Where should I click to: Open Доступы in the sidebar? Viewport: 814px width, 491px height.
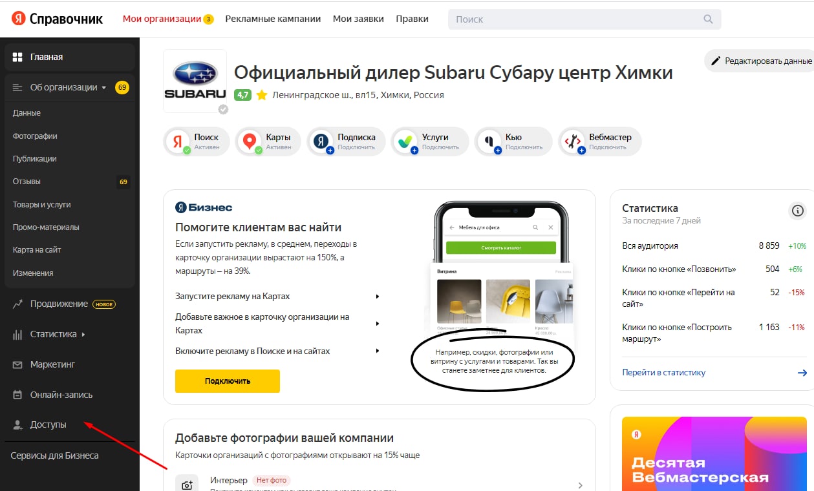pos(48,424)
